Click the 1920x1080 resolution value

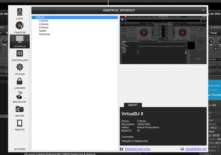[143, 124]
